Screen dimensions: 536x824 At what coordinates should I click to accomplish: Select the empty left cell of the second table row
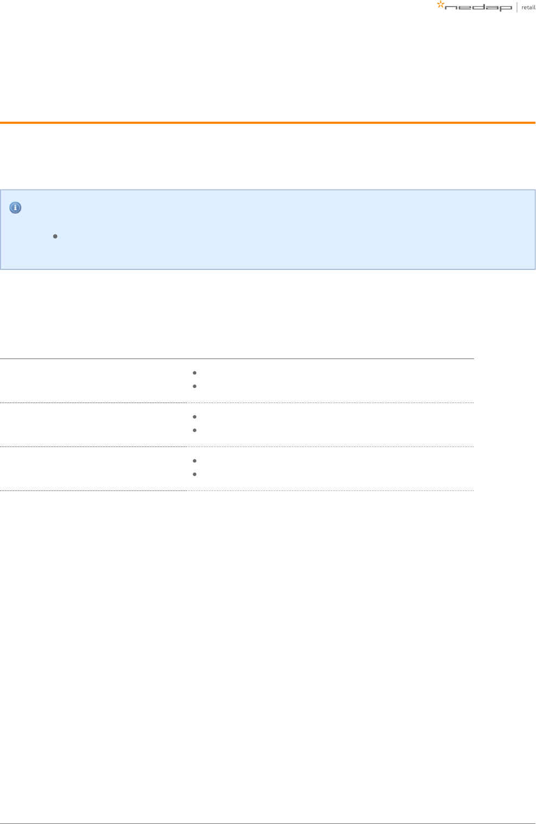93,424
